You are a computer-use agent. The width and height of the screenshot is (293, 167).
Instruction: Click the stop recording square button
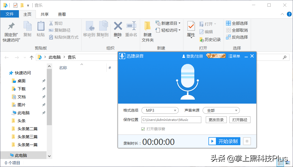pos(247,141)
